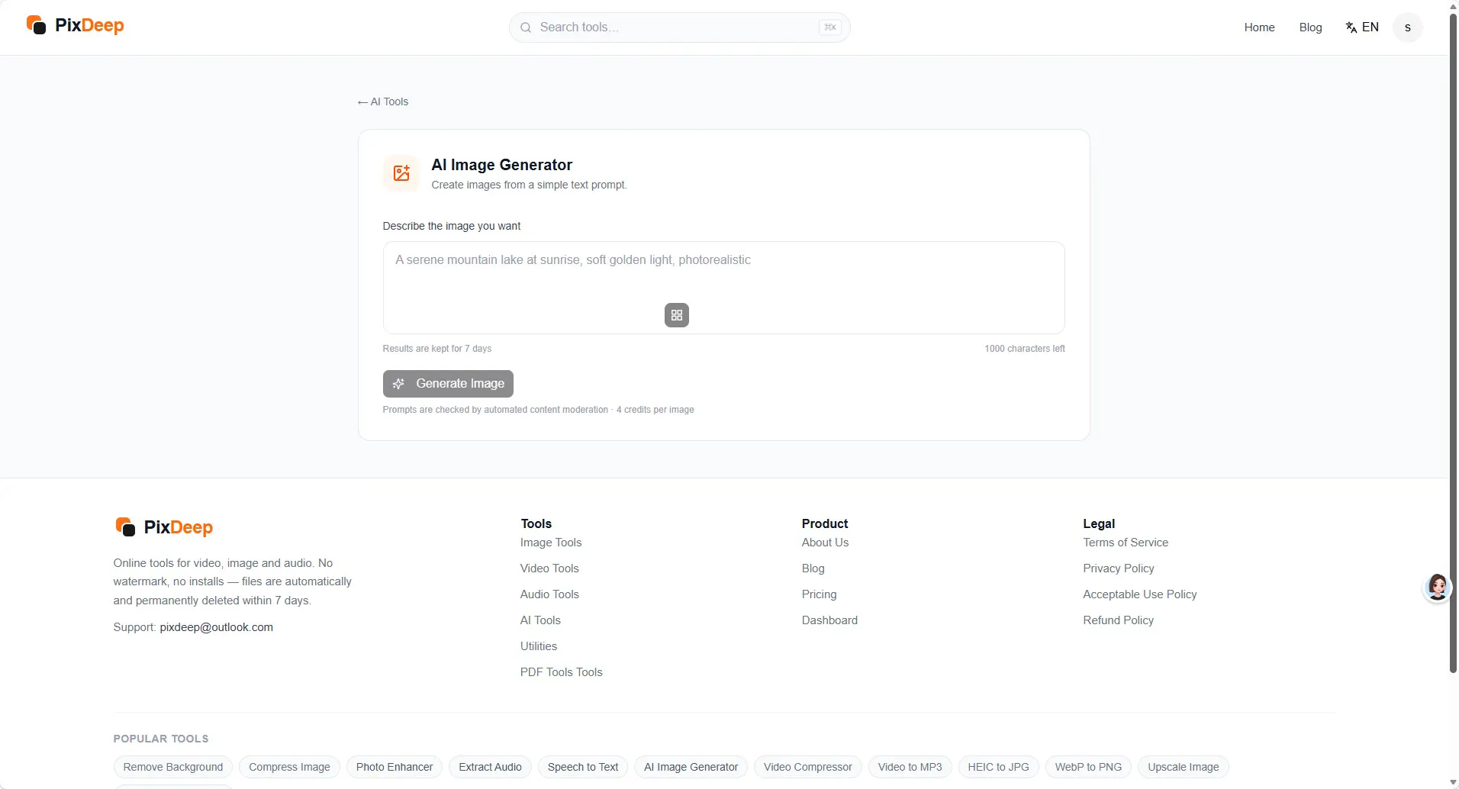
Task: Select the Extract Audio popular tool
Action: 491,767
